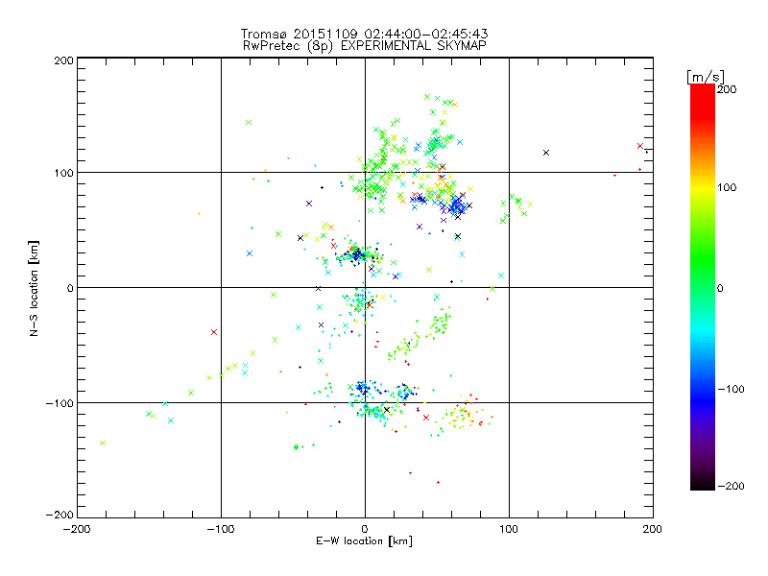Screen dimensions: 768x576
Task: Click the blue X marker near E-W -80, N-S 29
Action: [250, 253]
